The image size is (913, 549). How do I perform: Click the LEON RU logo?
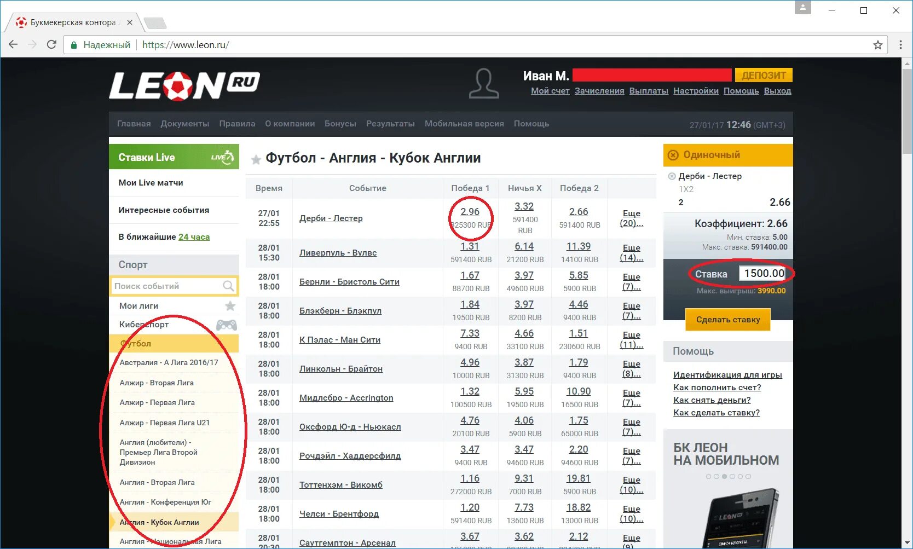coord(184,86)
